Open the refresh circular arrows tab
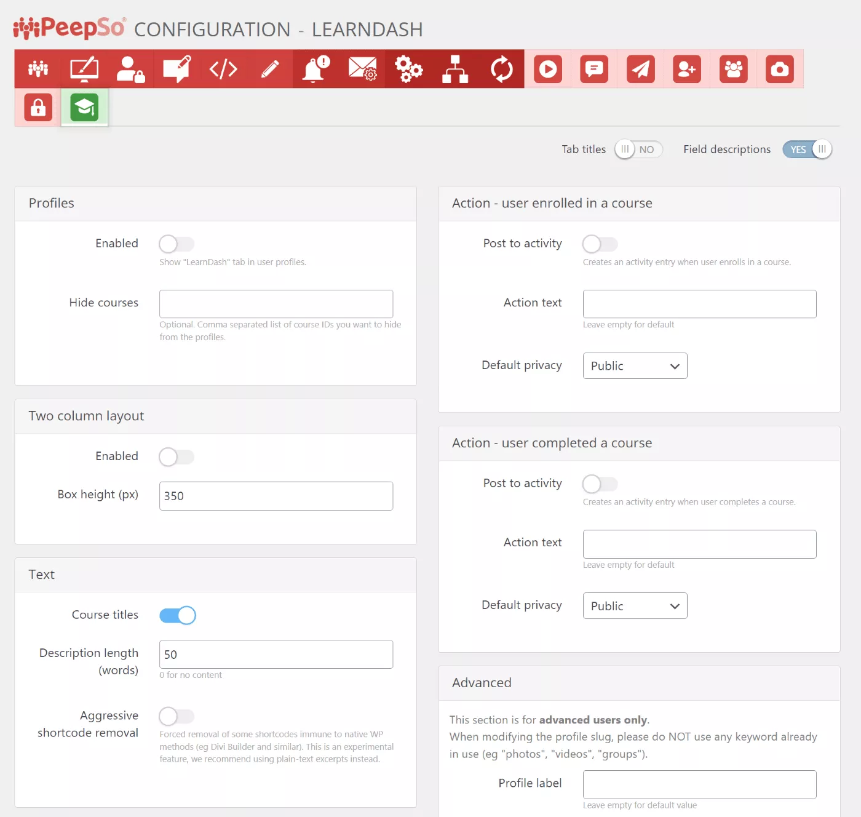 point(501,69)
